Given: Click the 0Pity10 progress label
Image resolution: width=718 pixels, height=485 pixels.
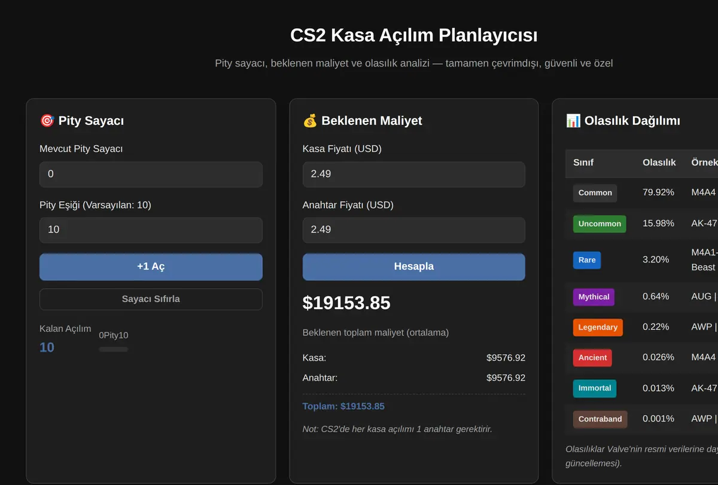Looking at the screenshot, I should 114,335.
